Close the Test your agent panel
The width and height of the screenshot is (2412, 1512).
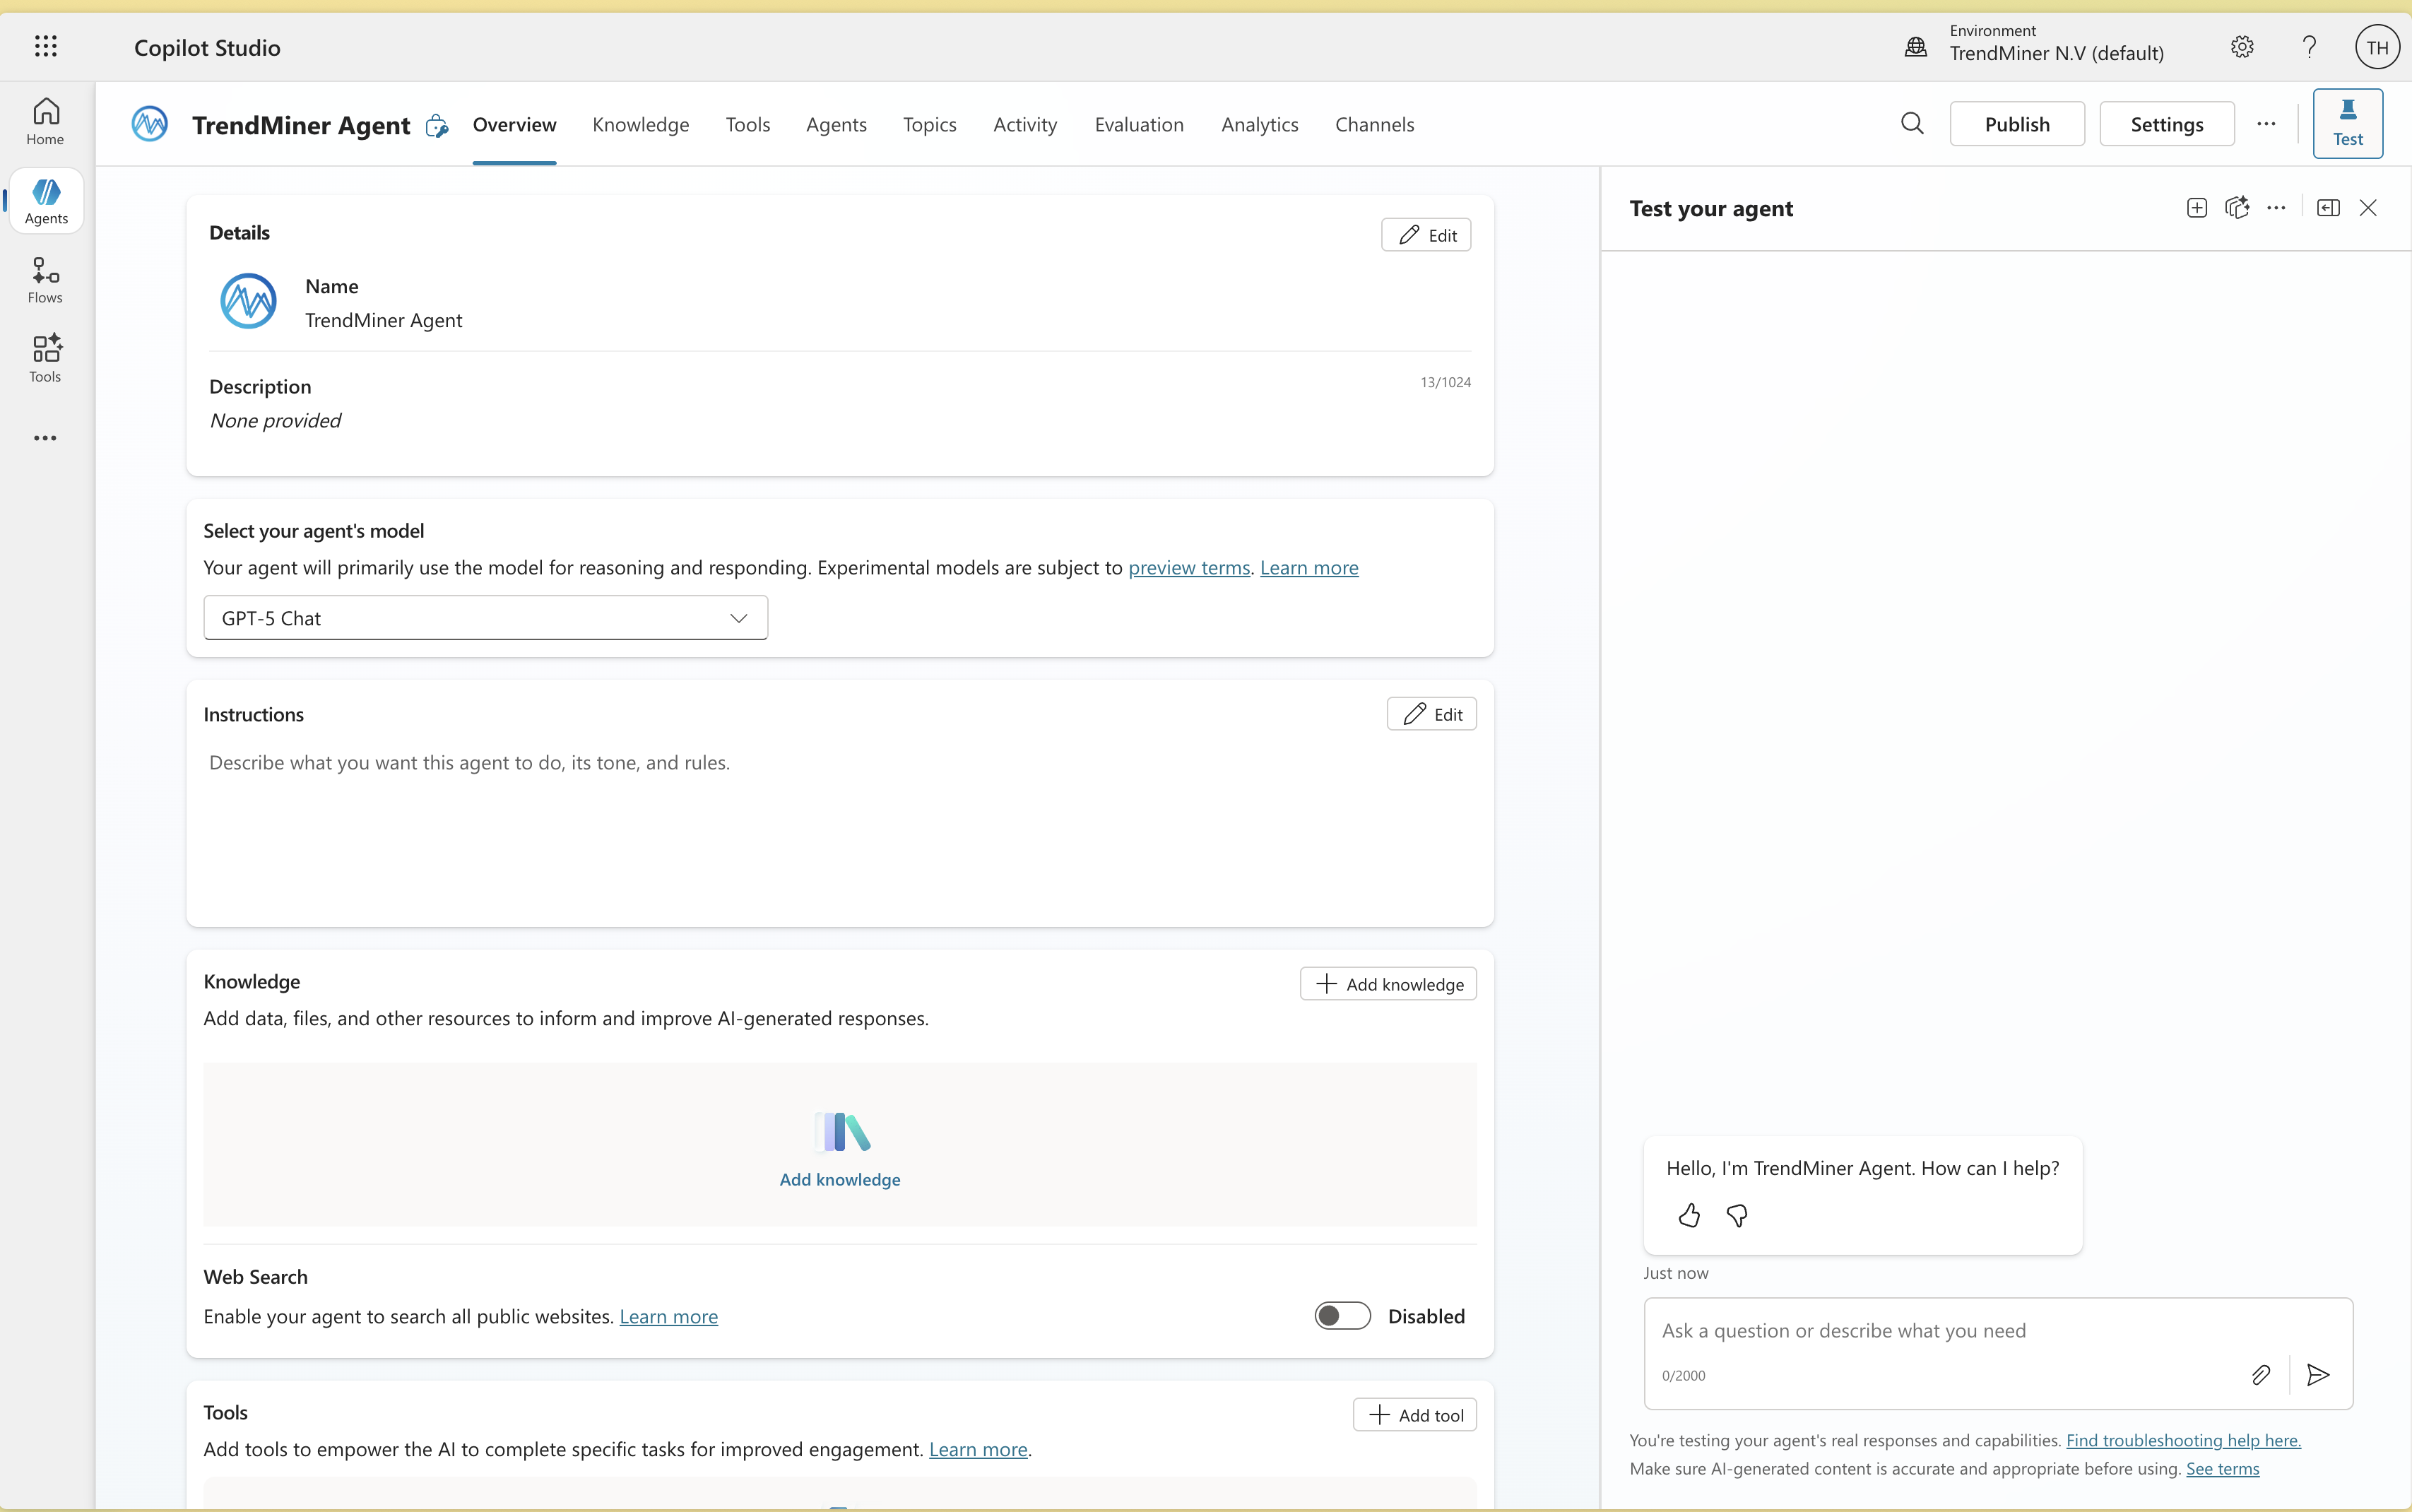pos(2368,208)
